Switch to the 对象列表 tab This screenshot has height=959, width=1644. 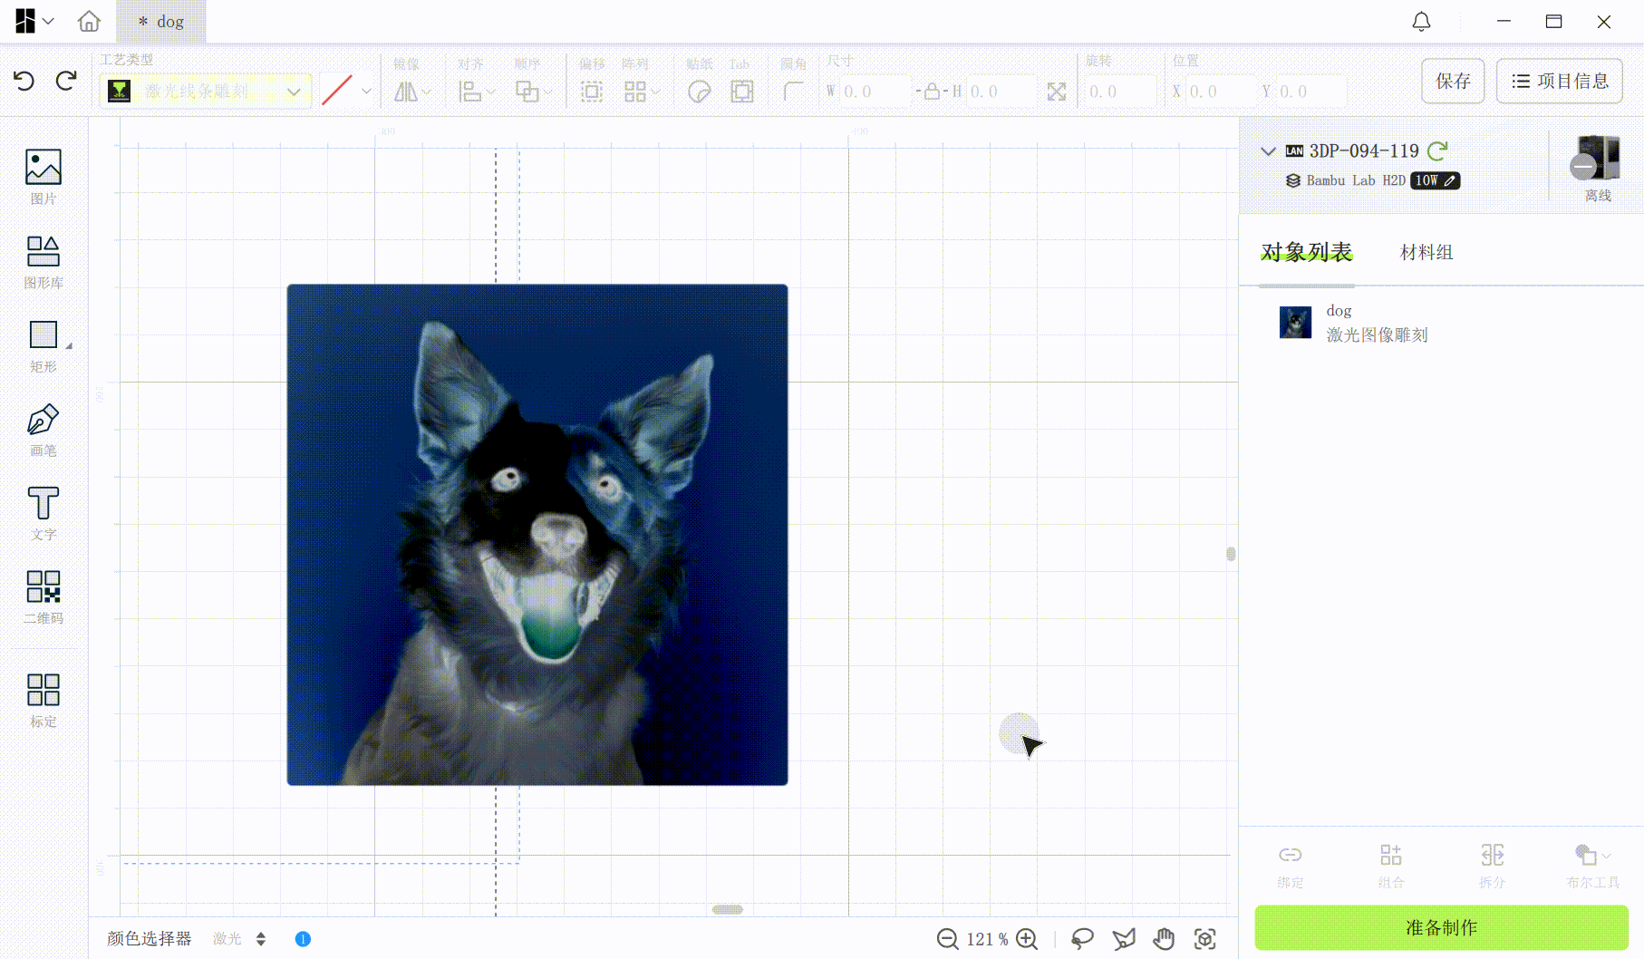[x=1306, y=252]
